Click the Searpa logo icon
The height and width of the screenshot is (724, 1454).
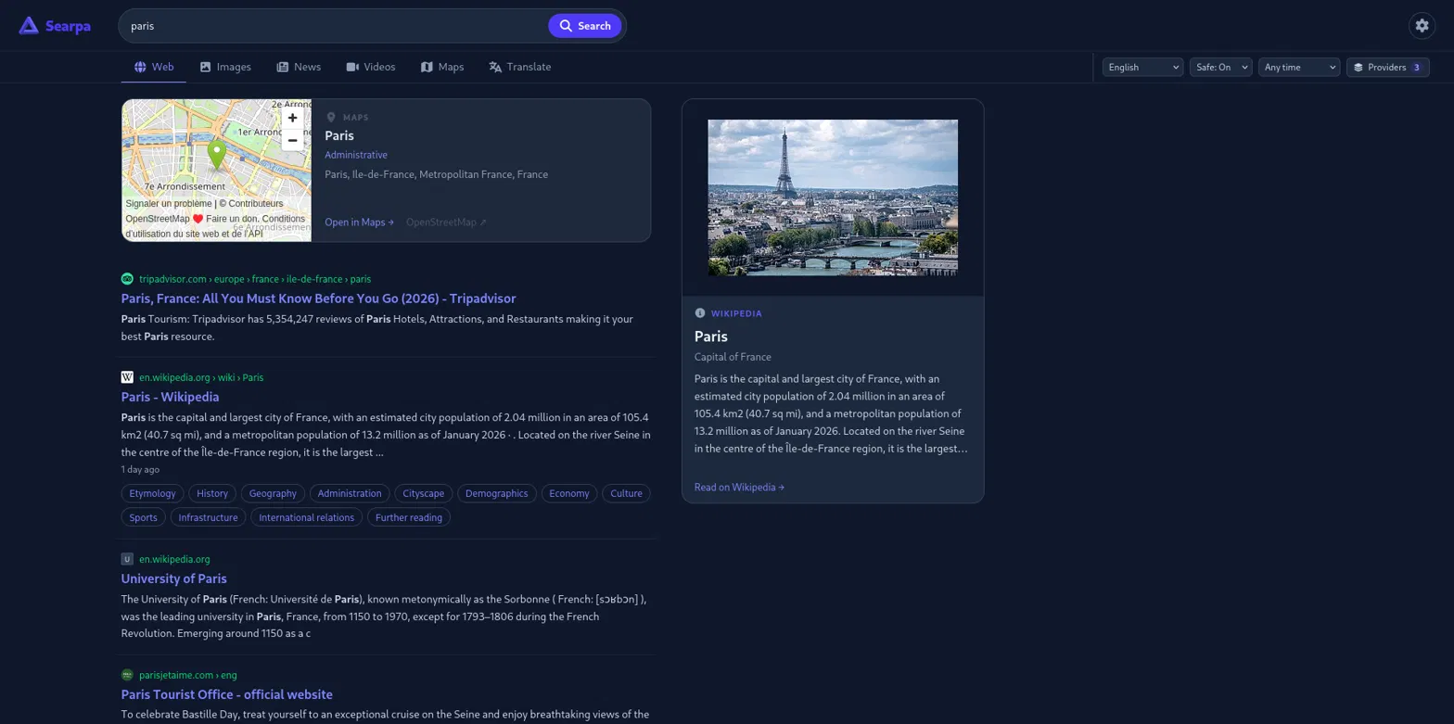[29, 26]
